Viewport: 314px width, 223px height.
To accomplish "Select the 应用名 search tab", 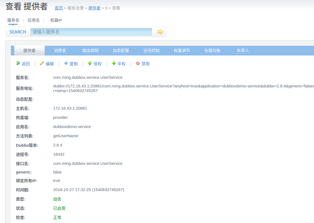I will pyautogui.click(x=34, y=20).
